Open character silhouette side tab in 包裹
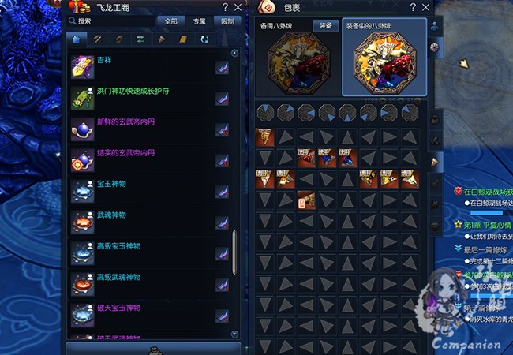 point(435,27)
